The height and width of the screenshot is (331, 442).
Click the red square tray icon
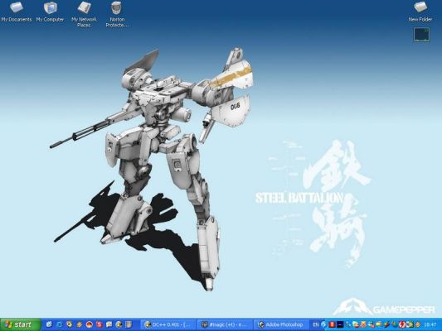click(332, 325)
